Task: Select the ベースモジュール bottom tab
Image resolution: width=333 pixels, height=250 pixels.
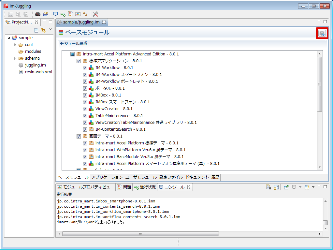Action: tap(73, 177)
